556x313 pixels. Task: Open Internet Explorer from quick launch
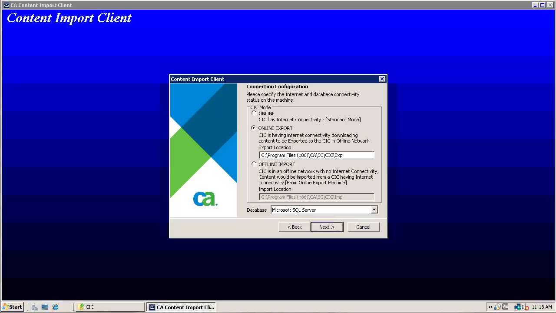(x=55, y=307)
